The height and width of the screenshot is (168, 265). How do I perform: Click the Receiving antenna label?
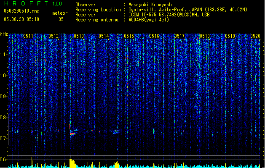pos(97,20)
